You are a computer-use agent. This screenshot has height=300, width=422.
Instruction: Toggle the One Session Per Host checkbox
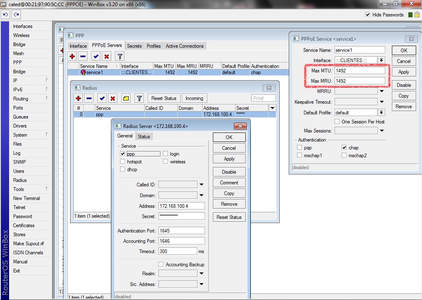(337, 122)
